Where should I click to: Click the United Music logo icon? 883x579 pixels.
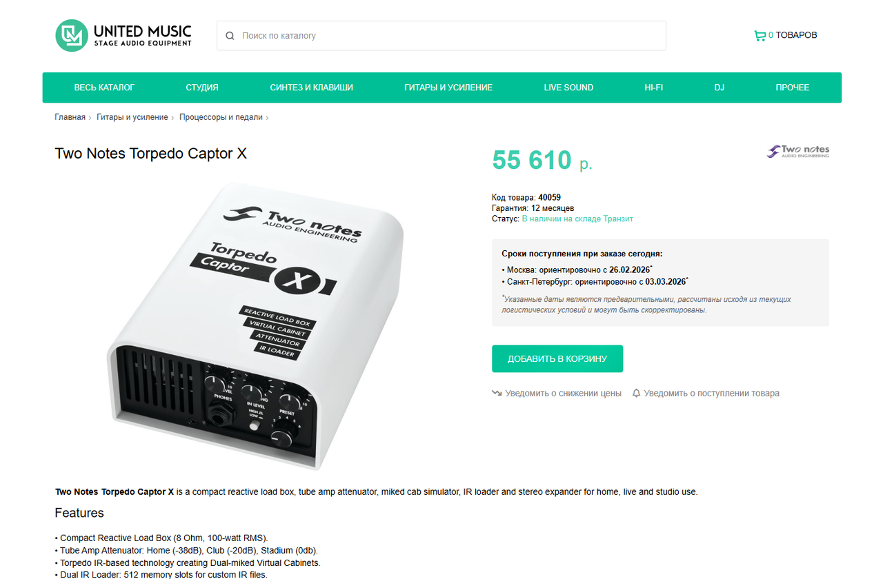[72, 35]
